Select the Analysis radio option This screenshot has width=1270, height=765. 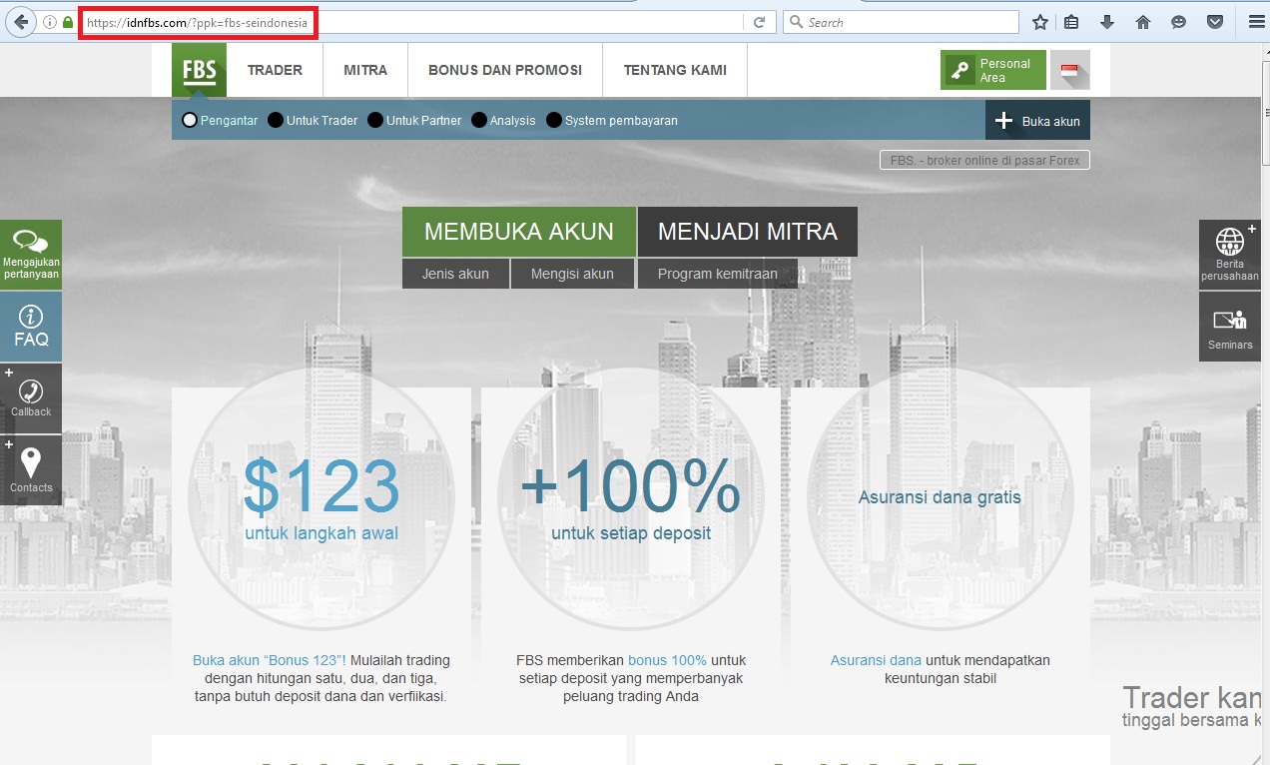pyautogui.click(x=479, y=121)
